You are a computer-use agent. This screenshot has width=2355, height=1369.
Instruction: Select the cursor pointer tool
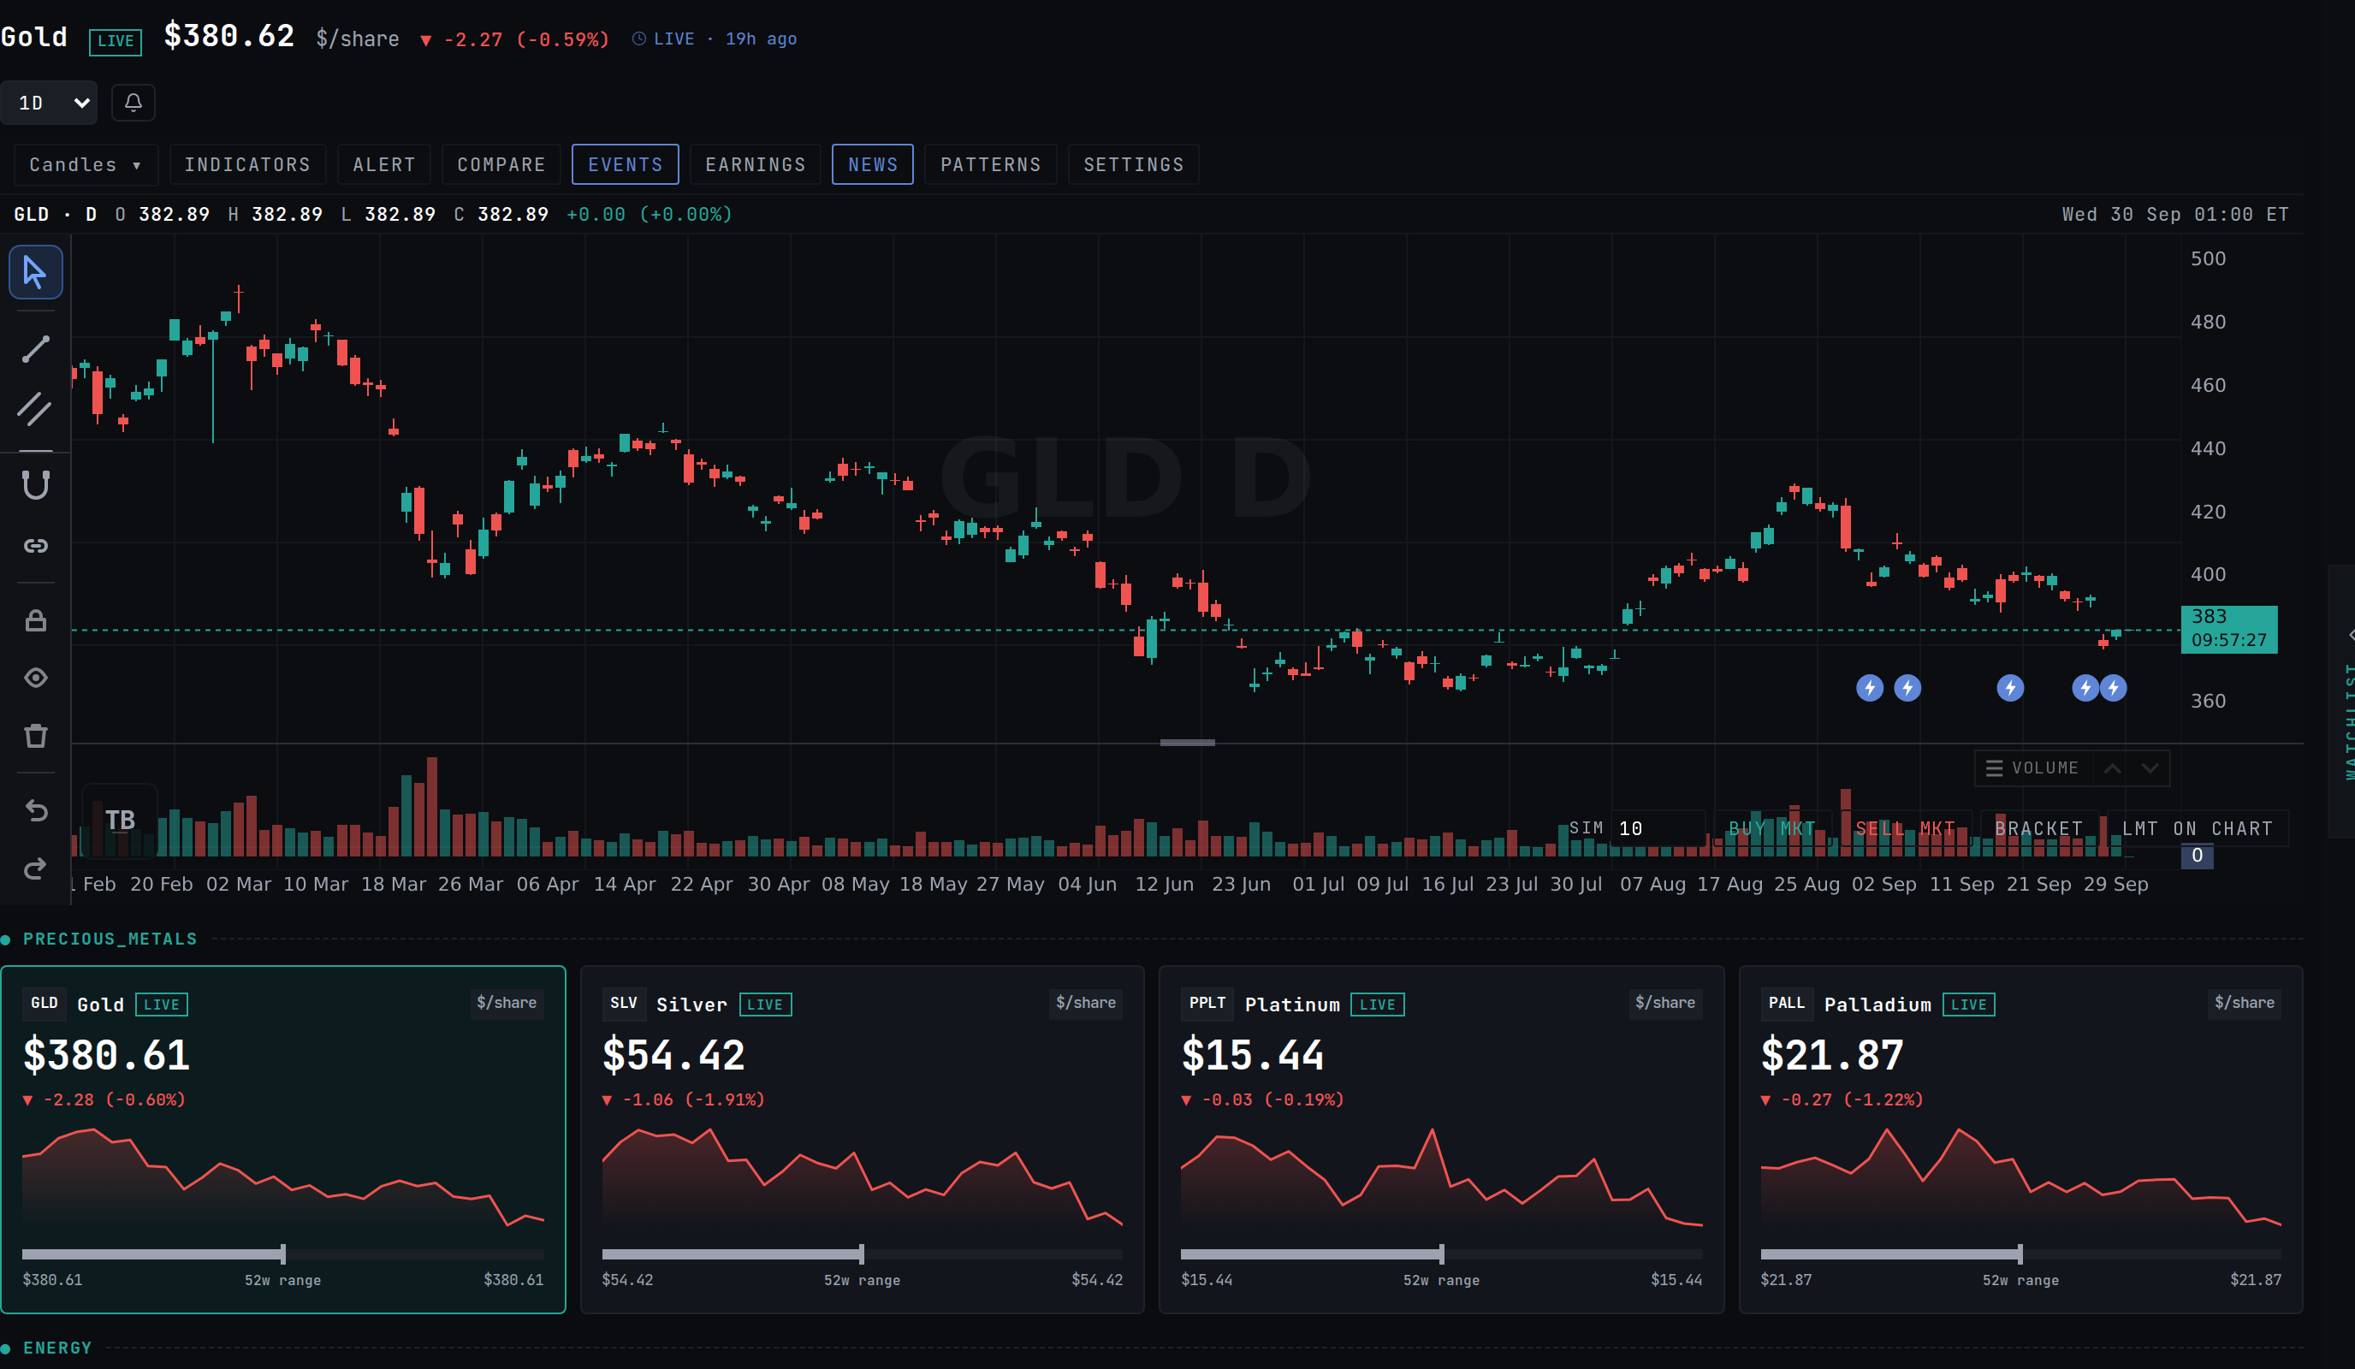click(35, 272)
